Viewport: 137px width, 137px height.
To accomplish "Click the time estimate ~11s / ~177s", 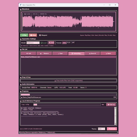I will click(25, 105).
